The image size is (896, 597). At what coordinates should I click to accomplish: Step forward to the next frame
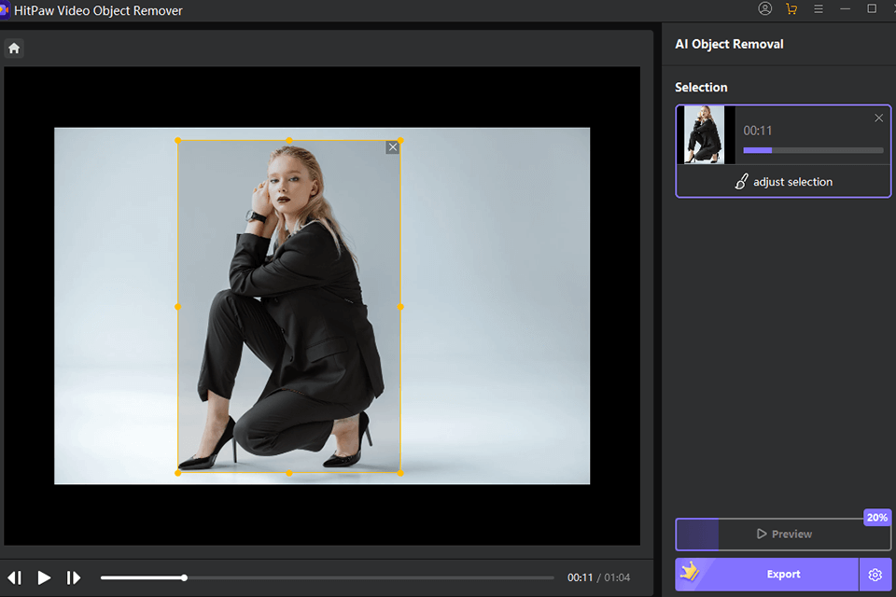(74, 578)
